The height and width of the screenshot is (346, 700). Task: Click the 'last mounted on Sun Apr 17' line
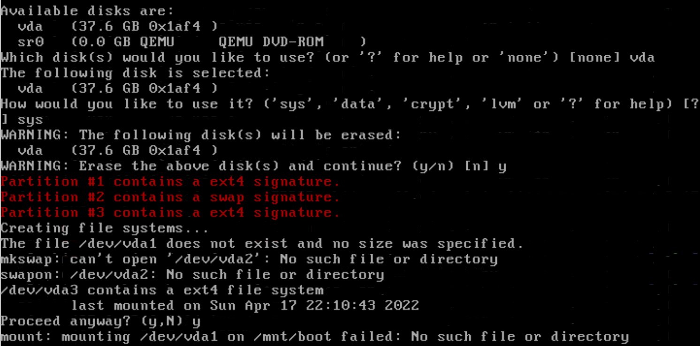245,306
